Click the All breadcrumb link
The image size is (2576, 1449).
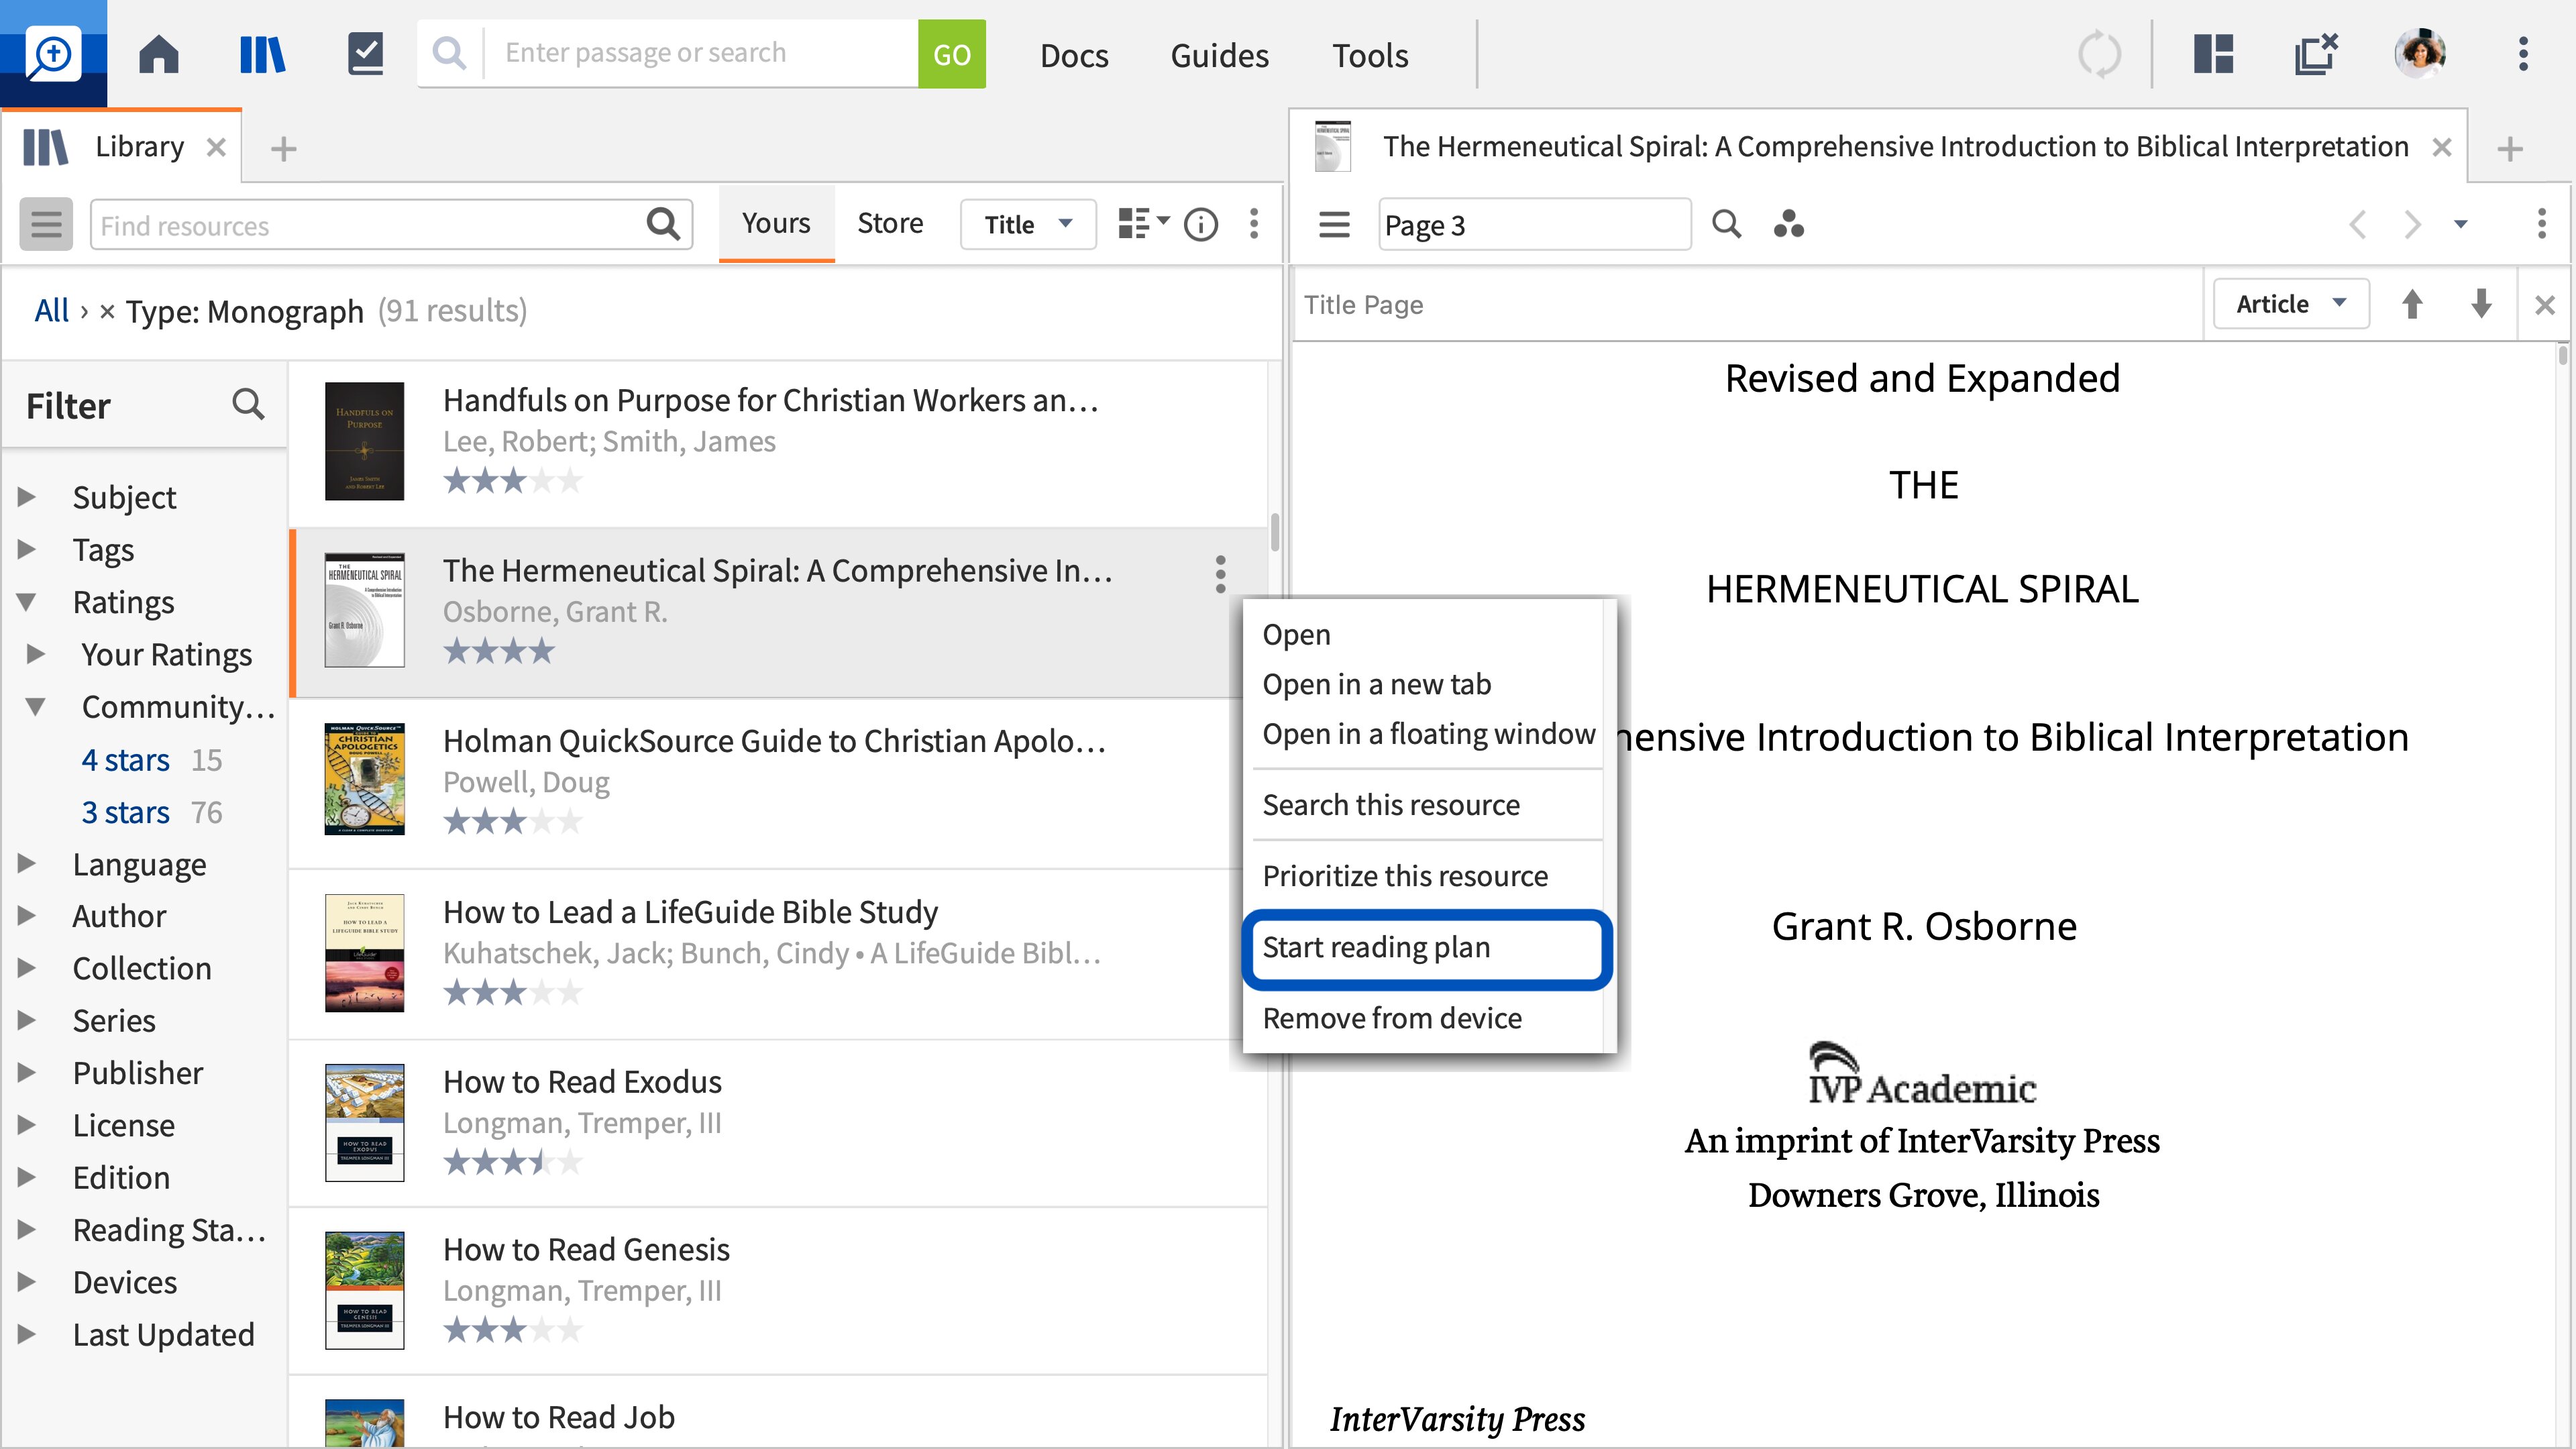pos(51,311)
